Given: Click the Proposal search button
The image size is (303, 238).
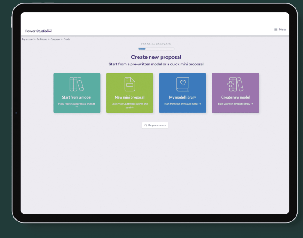Looking at the screenshot, I should click(x=155, y=126).
